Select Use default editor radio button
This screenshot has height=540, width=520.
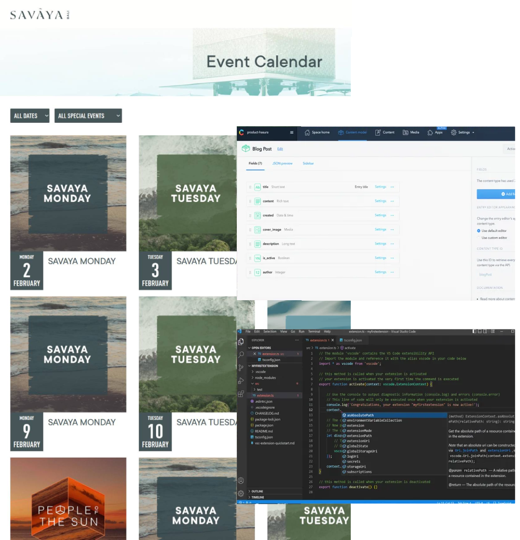tap(479, 231)
